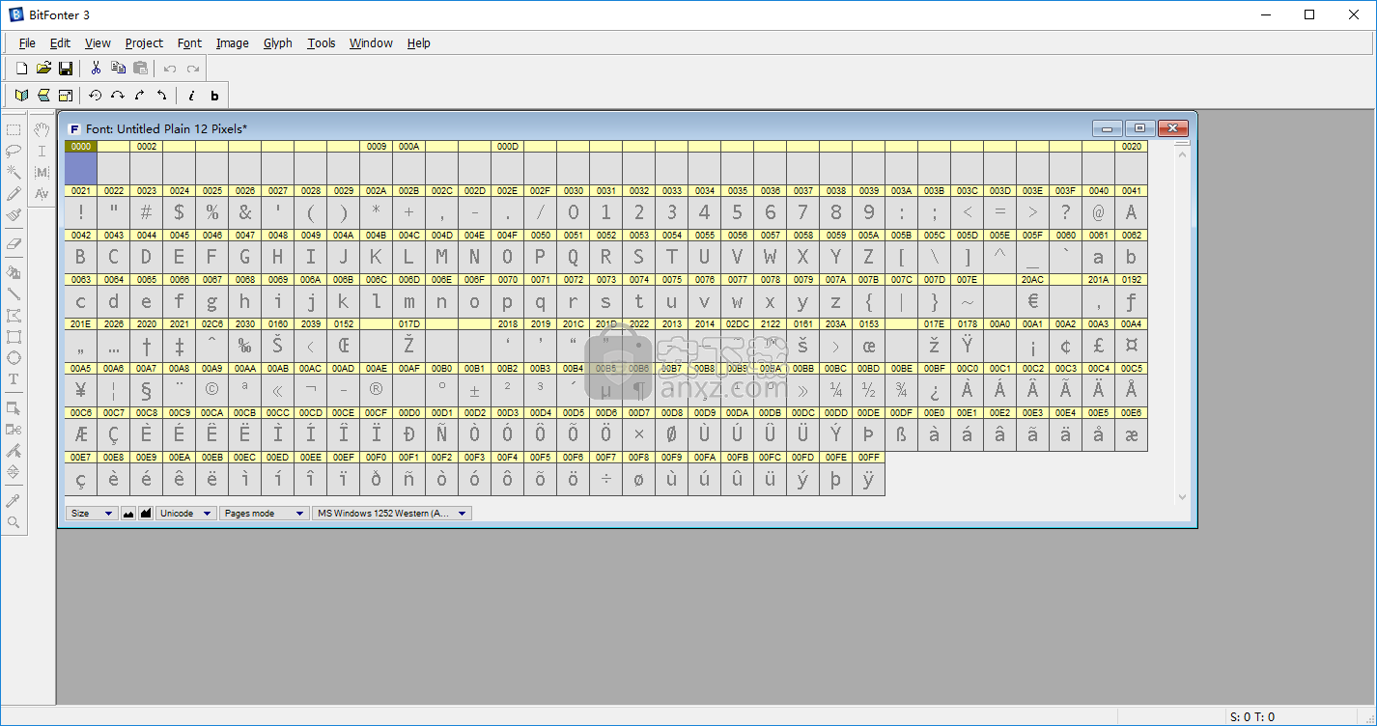Select the polygon shape tool
The image size is (1377, 726).
14,316
